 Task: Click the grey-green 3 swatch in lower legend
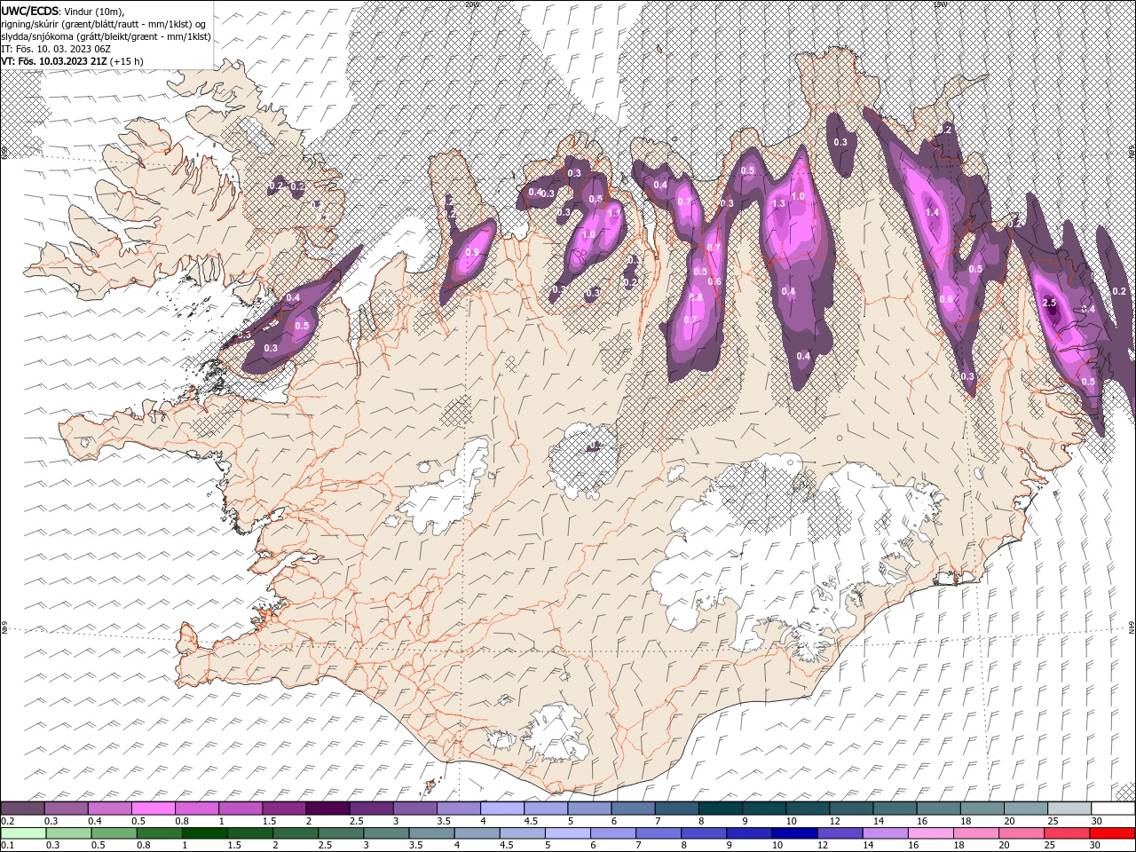coord(386,832)
